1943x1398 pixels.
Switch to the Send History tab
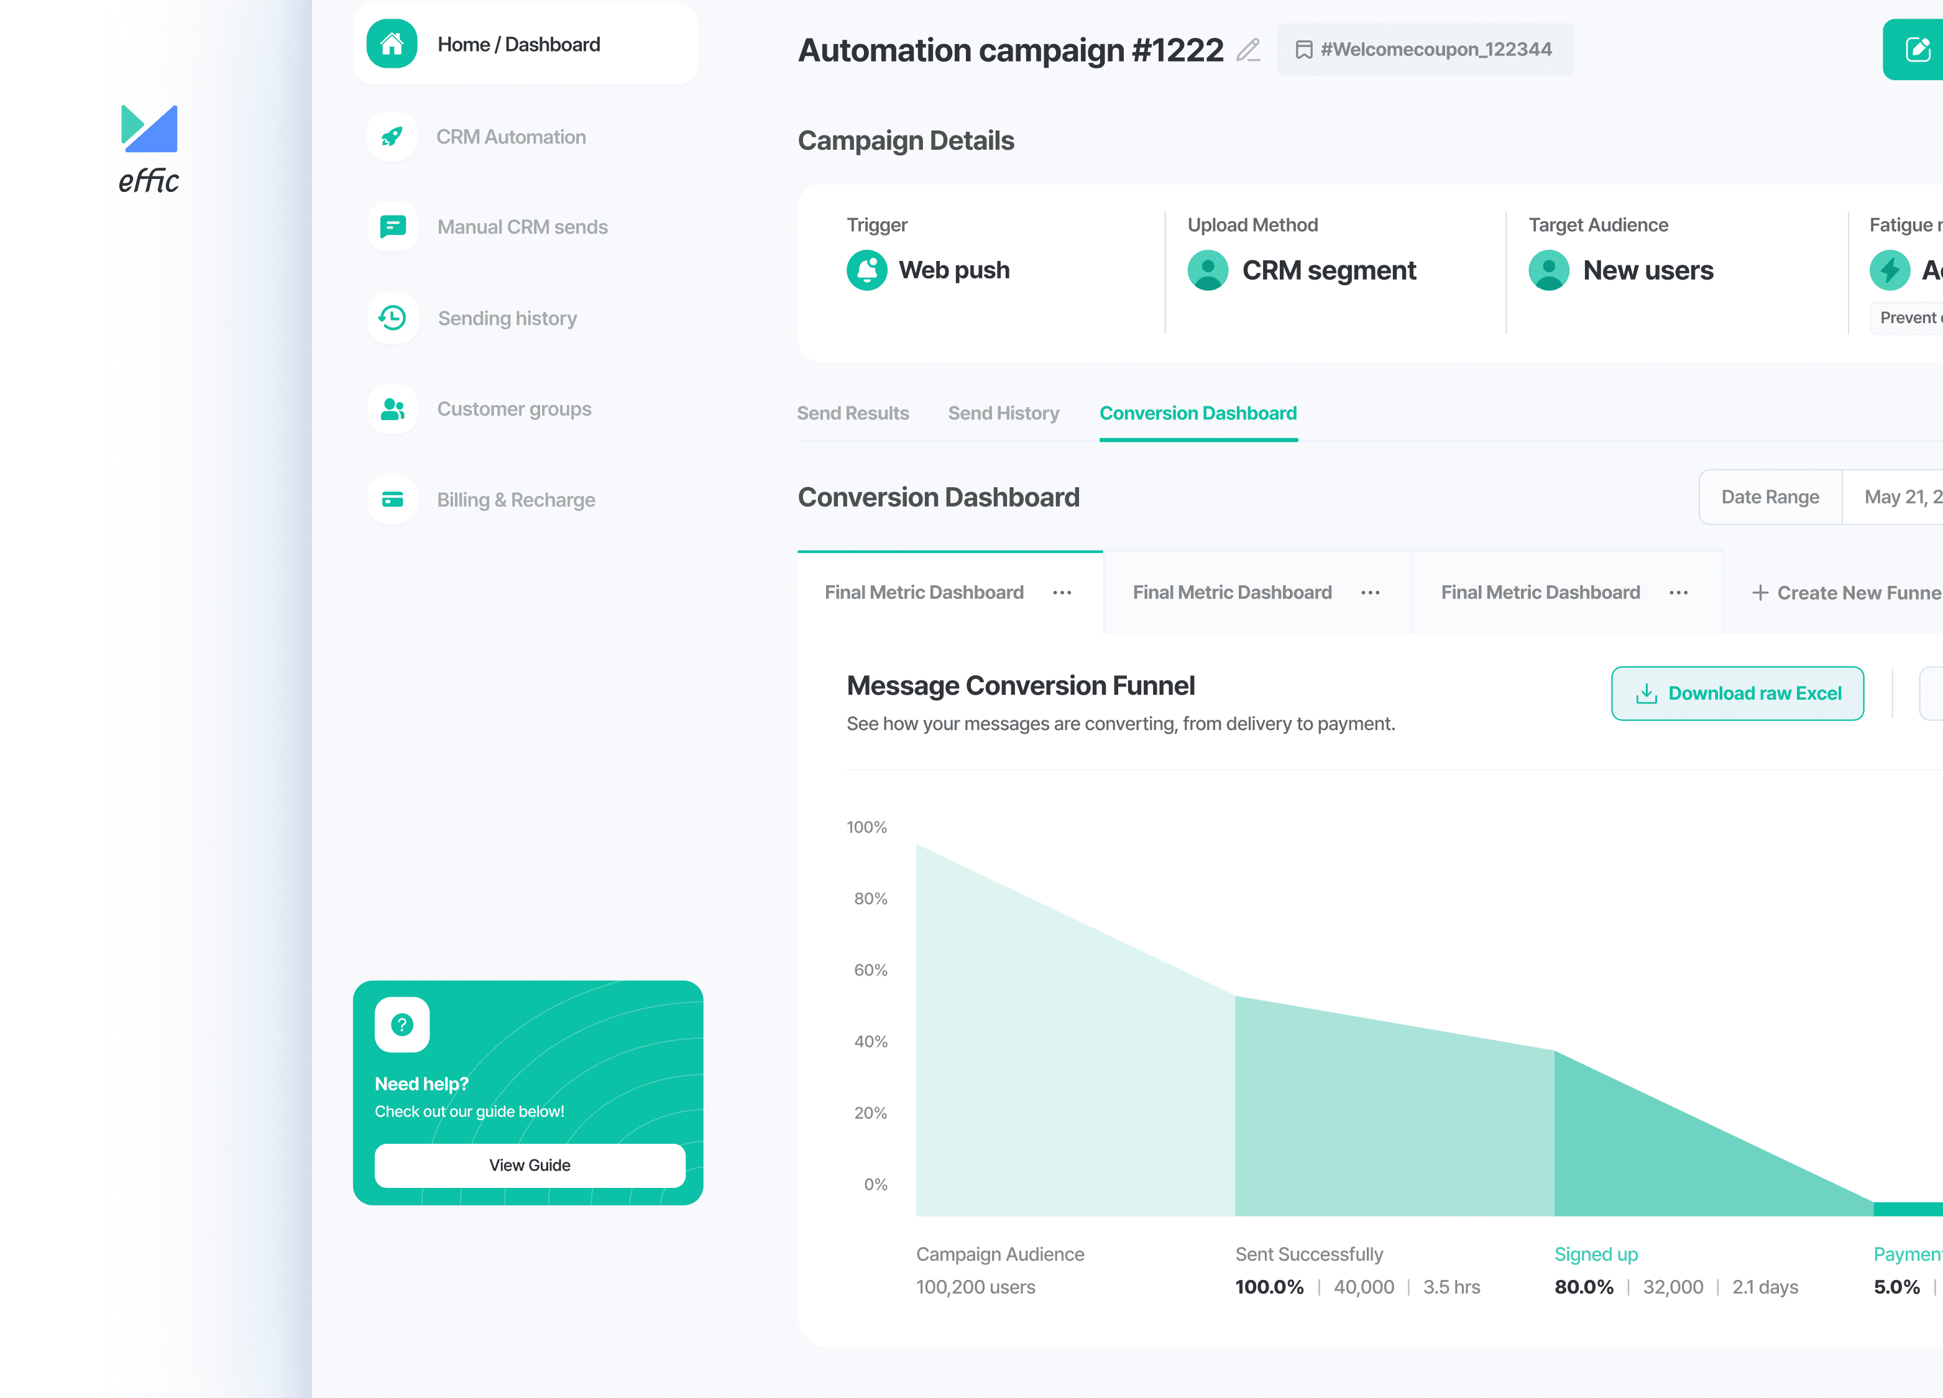pos(1003,413)
